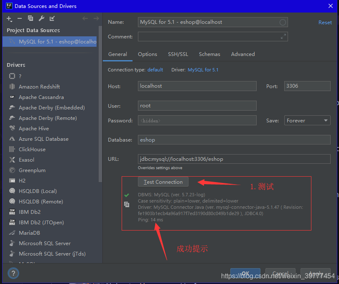Focus the URL field
The height and width of the screenshot is (284, 339).
[x=234, y=159]
